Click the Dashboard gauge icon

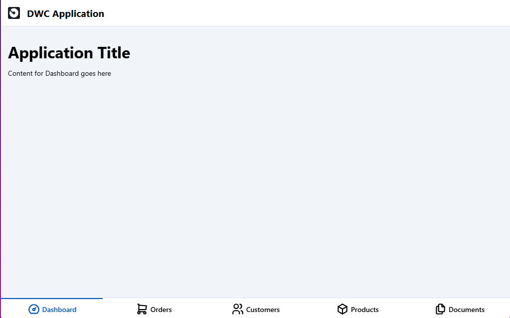34,309
